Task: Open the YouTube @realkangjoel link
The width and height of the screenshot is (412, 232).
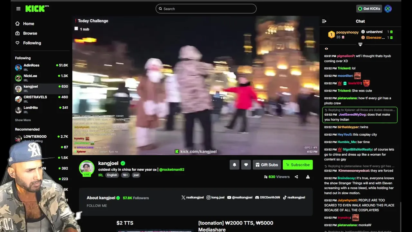Action: 240,198
